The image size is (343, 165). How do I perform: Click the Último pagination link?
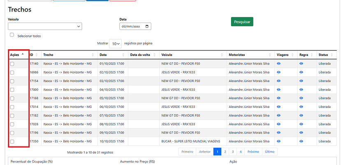point(270,152)
